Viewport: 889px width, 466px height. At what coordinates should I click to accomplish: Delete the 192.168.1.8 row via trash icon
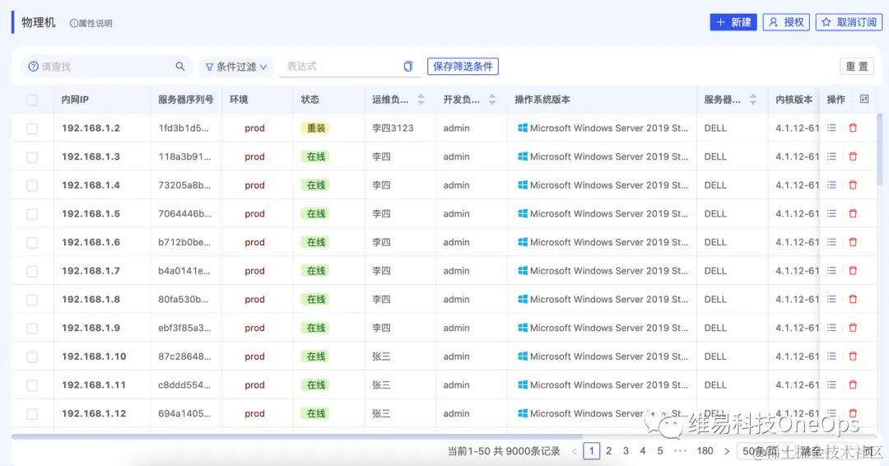click(x=853, y=300)
